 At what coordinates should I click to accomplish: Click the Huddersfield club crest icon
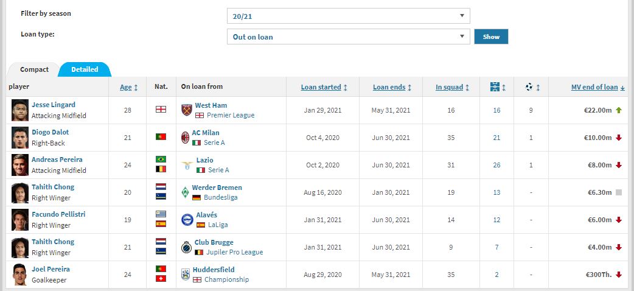185,275
